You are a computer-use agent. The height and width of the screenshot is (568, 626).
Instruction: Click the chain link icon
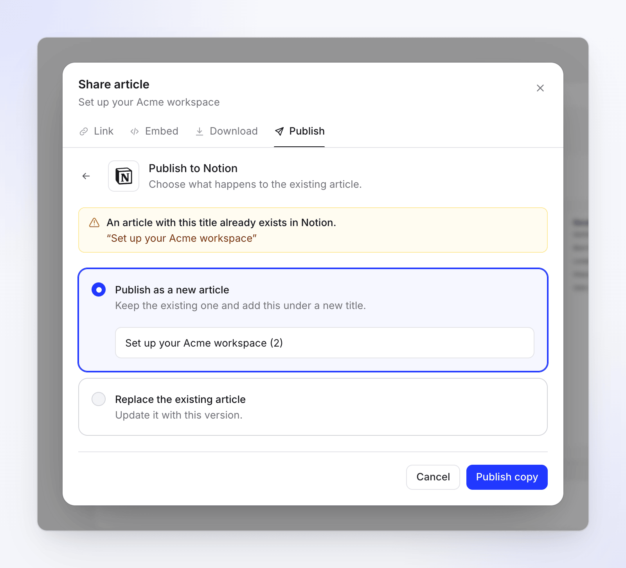pos(84,131)
